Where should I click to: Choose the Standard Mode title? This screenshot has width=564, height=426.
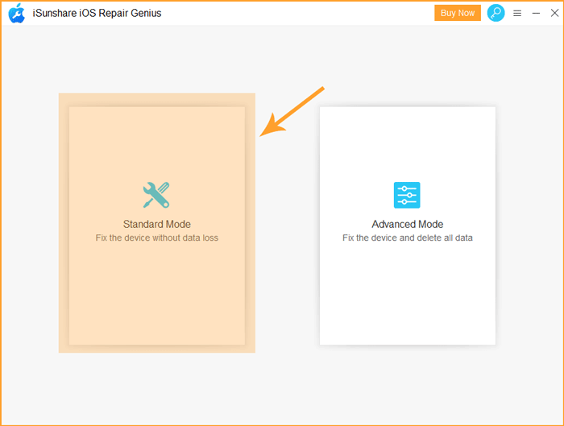[157, 224]
